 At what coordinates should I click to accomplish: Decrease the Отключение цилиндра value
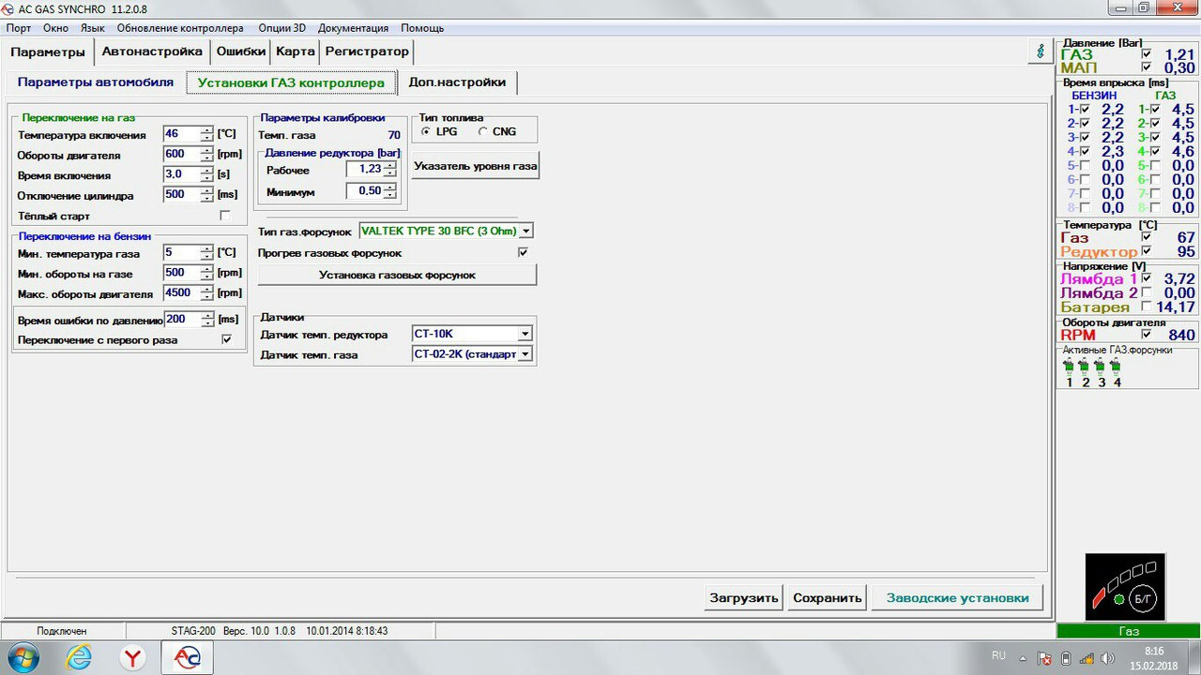point(206,199)
